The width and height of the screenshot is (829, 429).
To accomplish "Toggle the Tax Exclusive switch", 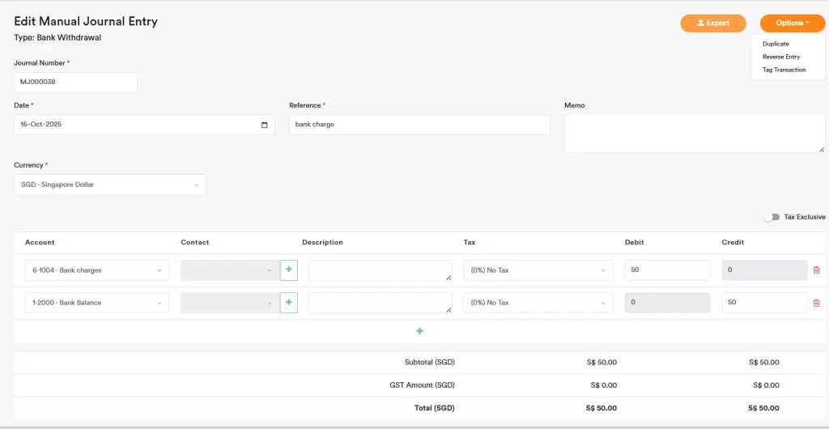I will 772,217.
